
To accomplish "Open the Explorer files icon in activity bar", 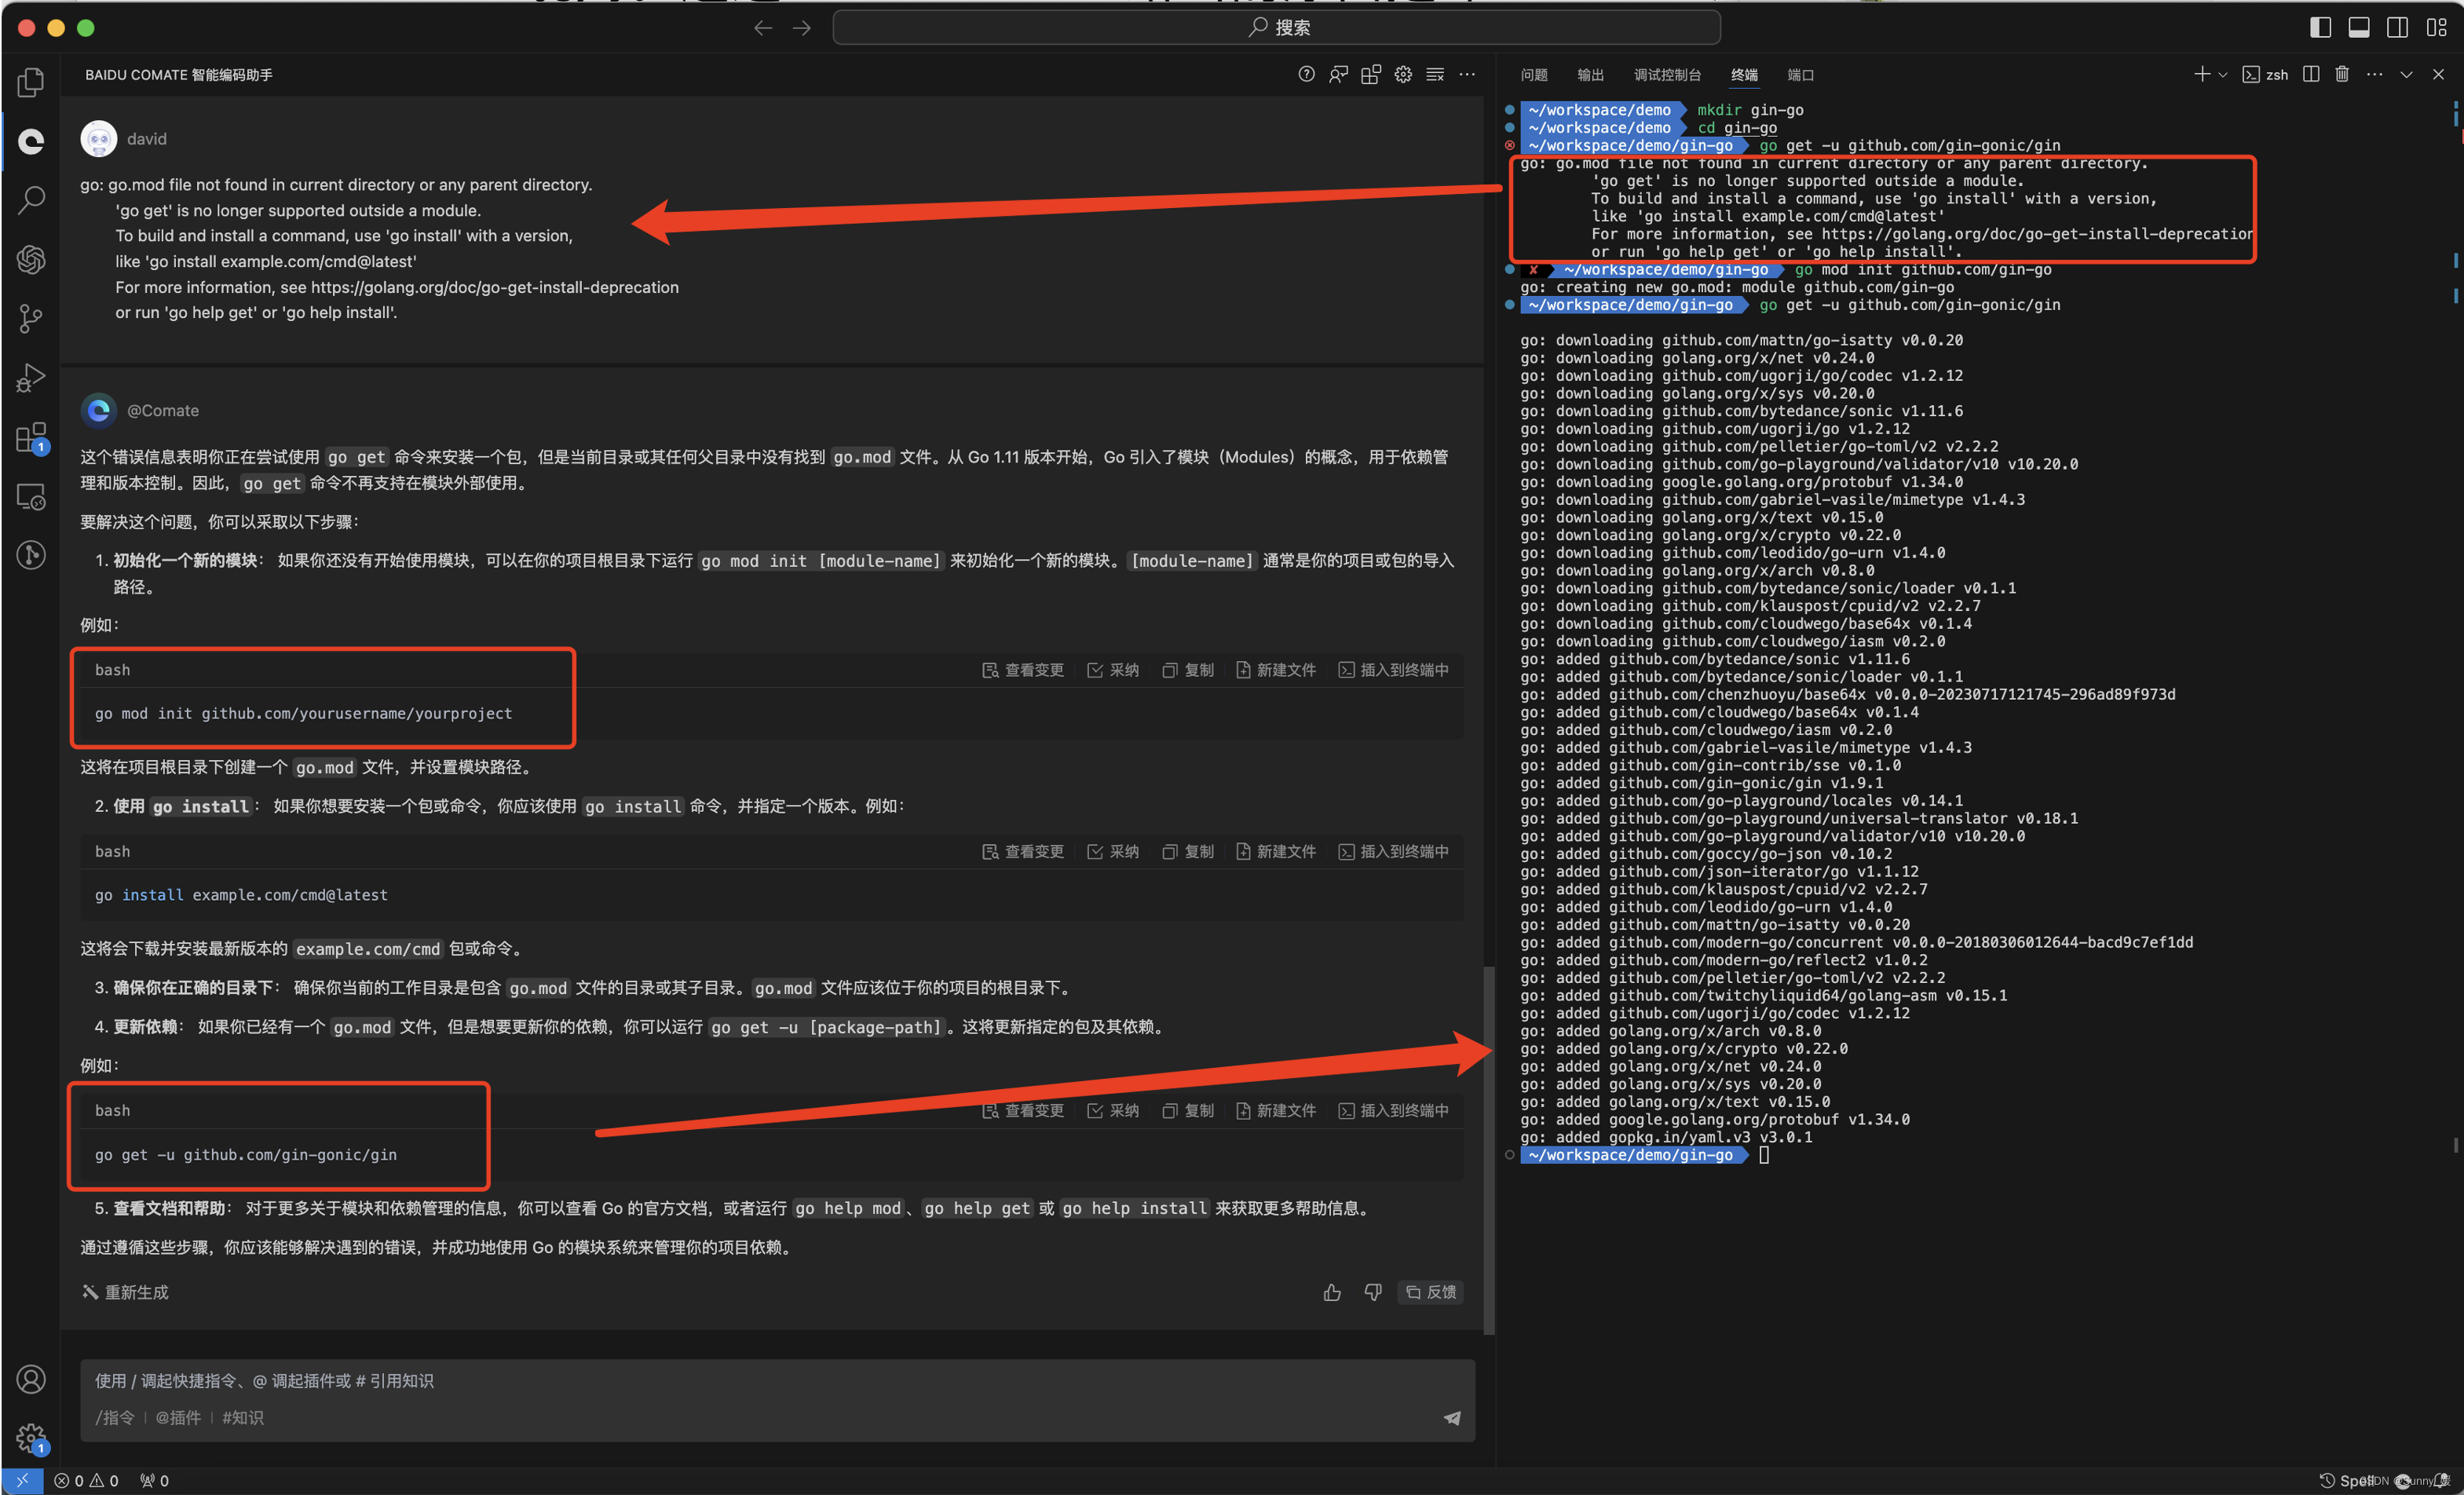I will [31, 82].
